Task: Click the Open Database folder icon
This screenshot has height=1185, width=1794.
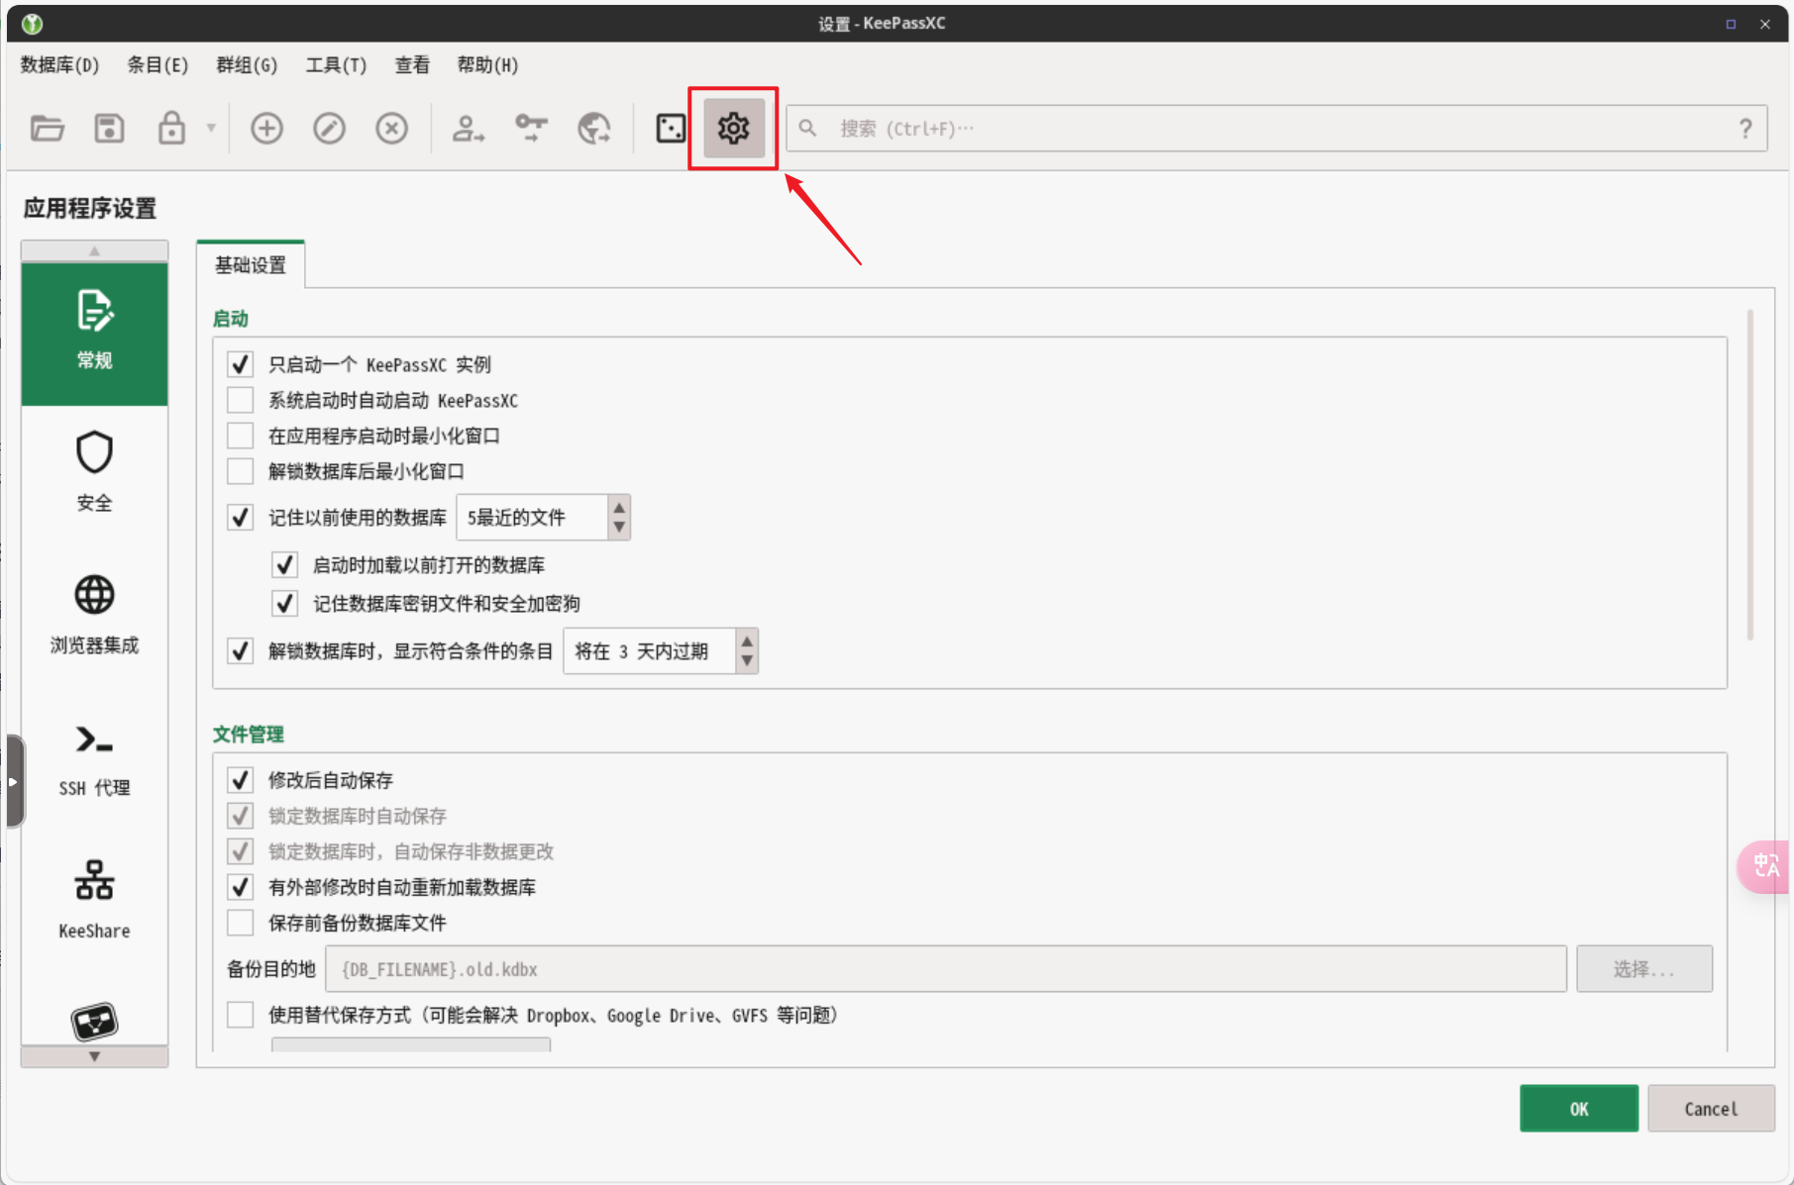Action: tap(47, 129)
